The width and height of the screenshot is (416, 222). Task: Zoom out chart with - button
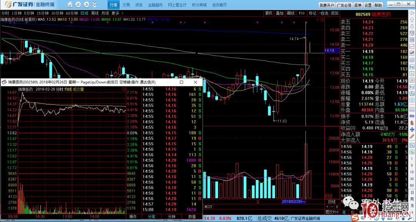click(331, 207)
